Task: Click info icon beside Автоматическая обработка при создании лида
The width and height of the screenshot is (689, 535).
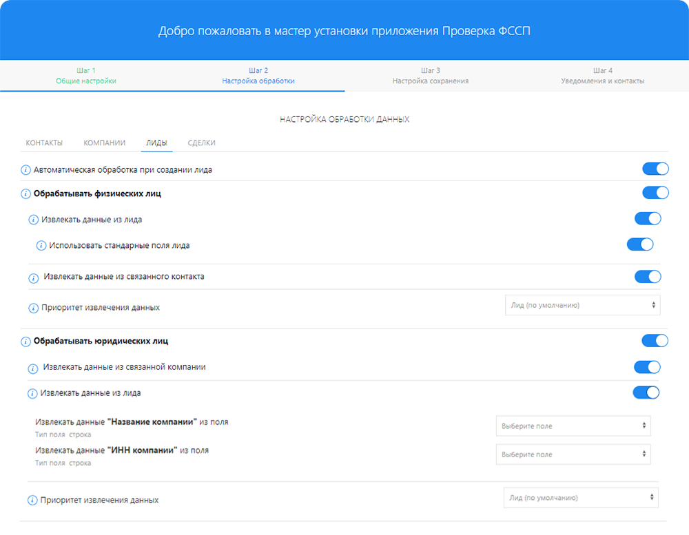Action: 26,170
